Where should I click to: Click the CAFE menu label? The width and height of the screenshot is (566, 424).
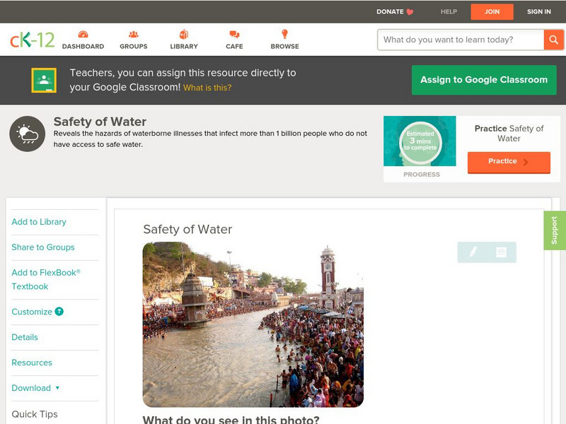234,47
